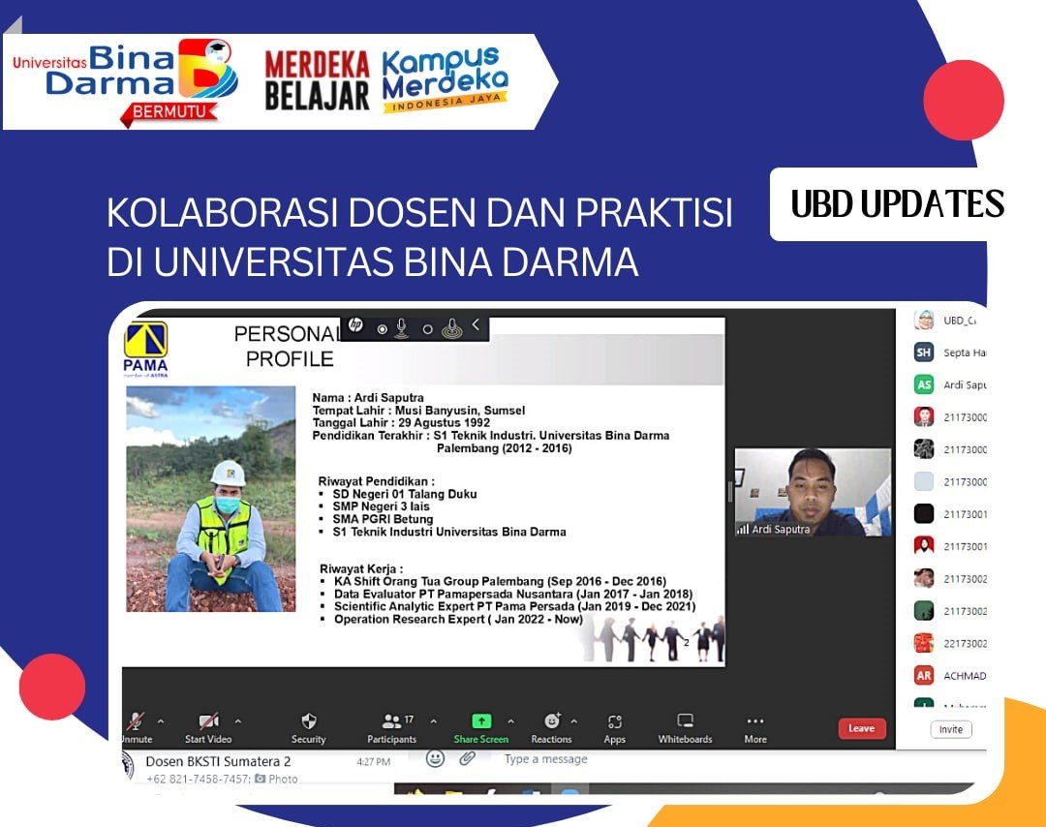Open the Participants panel icon
The width and height of the screenshot is (1046, 827).
391,720
